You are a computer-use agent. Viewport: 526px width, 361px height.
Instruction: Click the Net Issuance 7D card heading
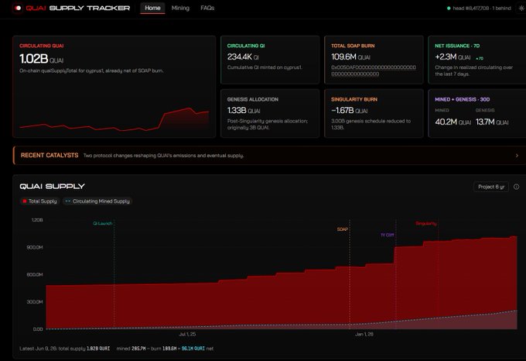click(457, 46)
